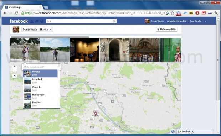Open the zoom magnifier icon in address bar
The width and height of the screenshot is (221, 136).
coord(168,13)
